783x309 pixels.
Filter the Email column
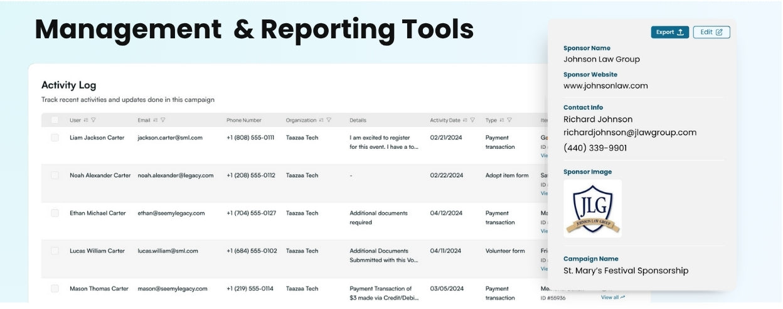162,120
